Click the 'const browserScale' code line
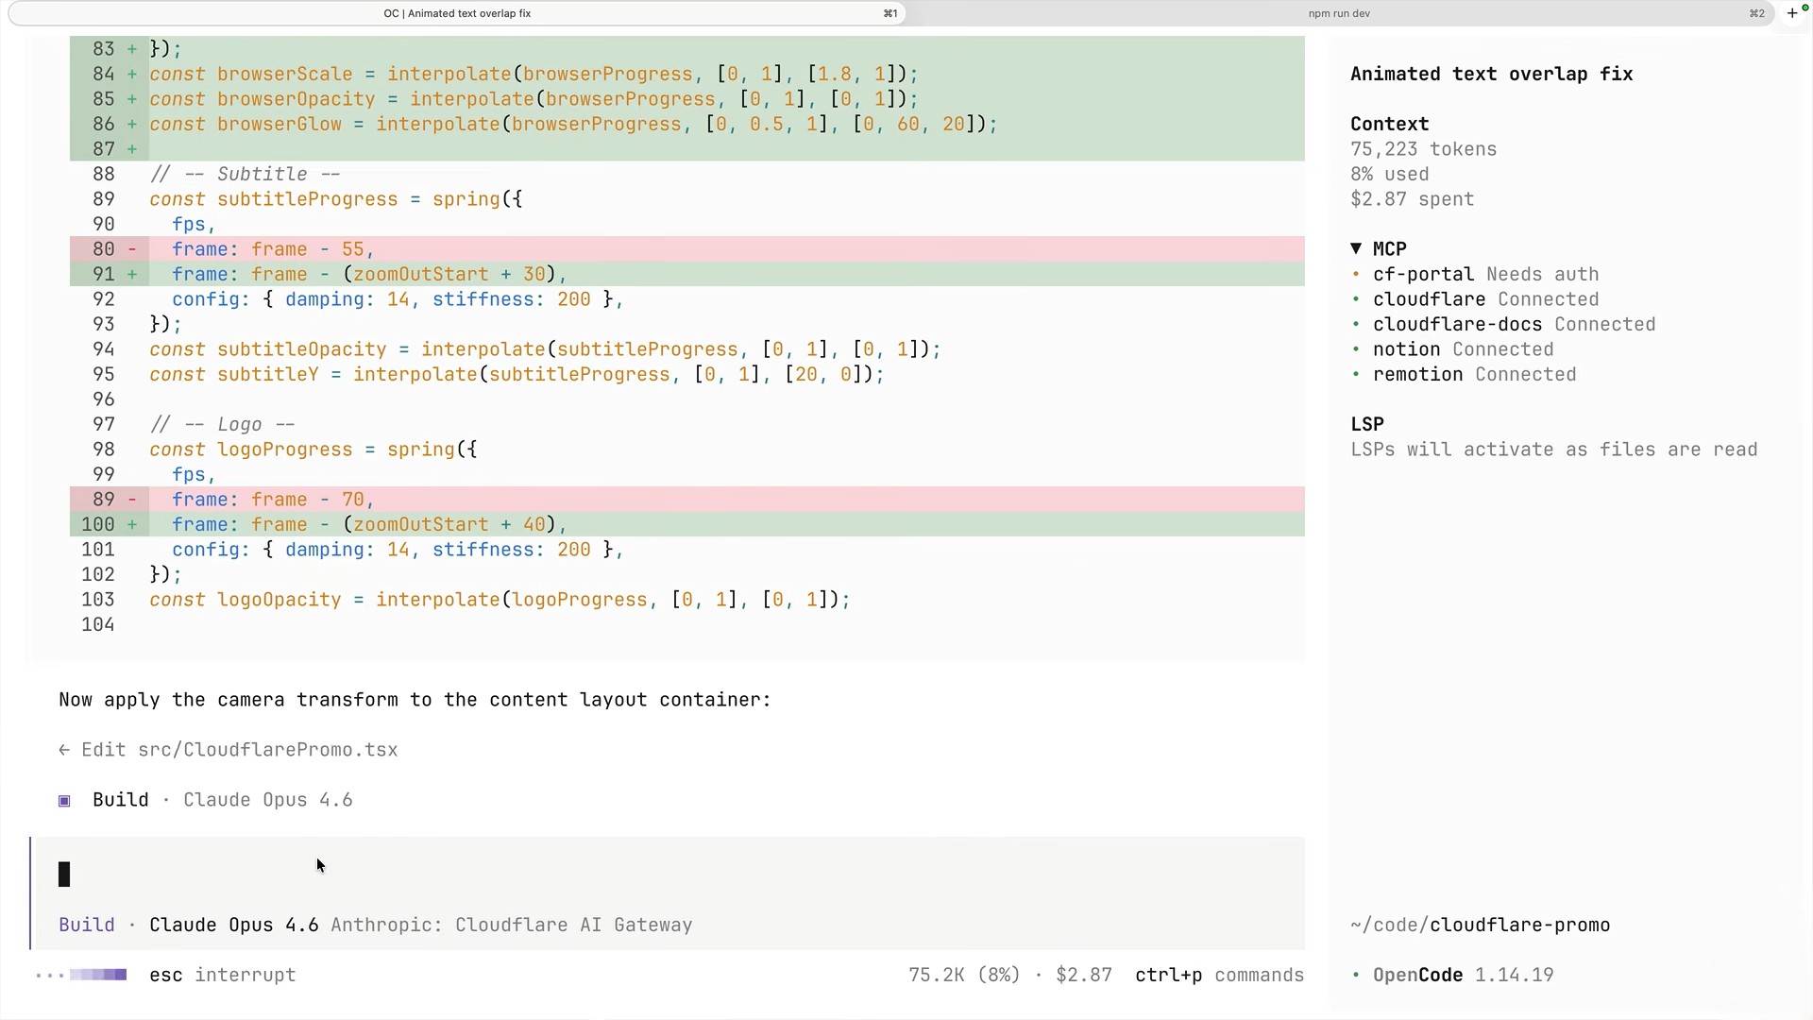The height and width of the screenshot is (1020, 1813). pos(534,74)
